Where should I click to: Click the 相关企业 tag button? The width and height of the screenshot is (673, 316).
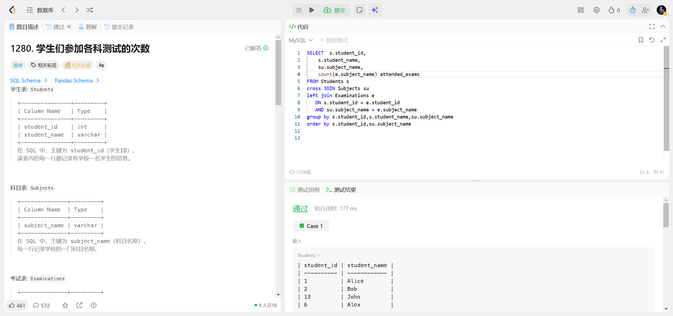coord(78,65)
